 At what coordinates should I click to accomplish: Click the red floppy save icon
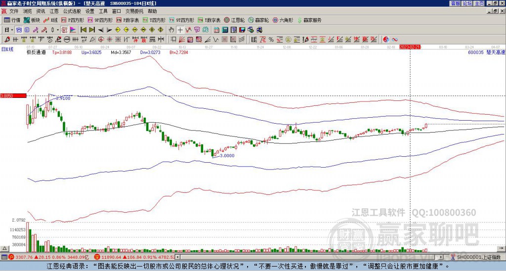[242, 30]
